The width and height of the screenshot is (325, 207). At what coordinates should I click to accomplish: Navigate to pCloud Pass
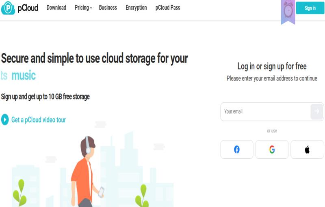pos(168,8)
